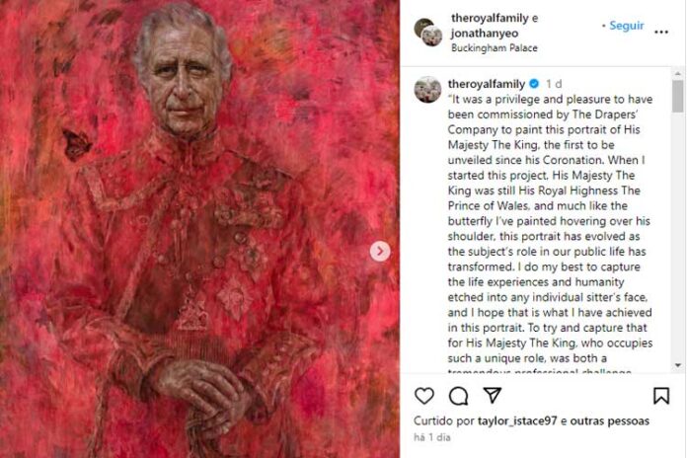
Task: Click the caption author's avatar
Action: 427,90
